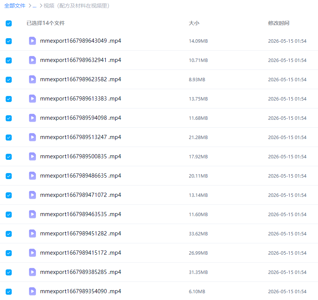Uncheck mmexport1667989623582 .mp4 checkbox

pos(9,80)
